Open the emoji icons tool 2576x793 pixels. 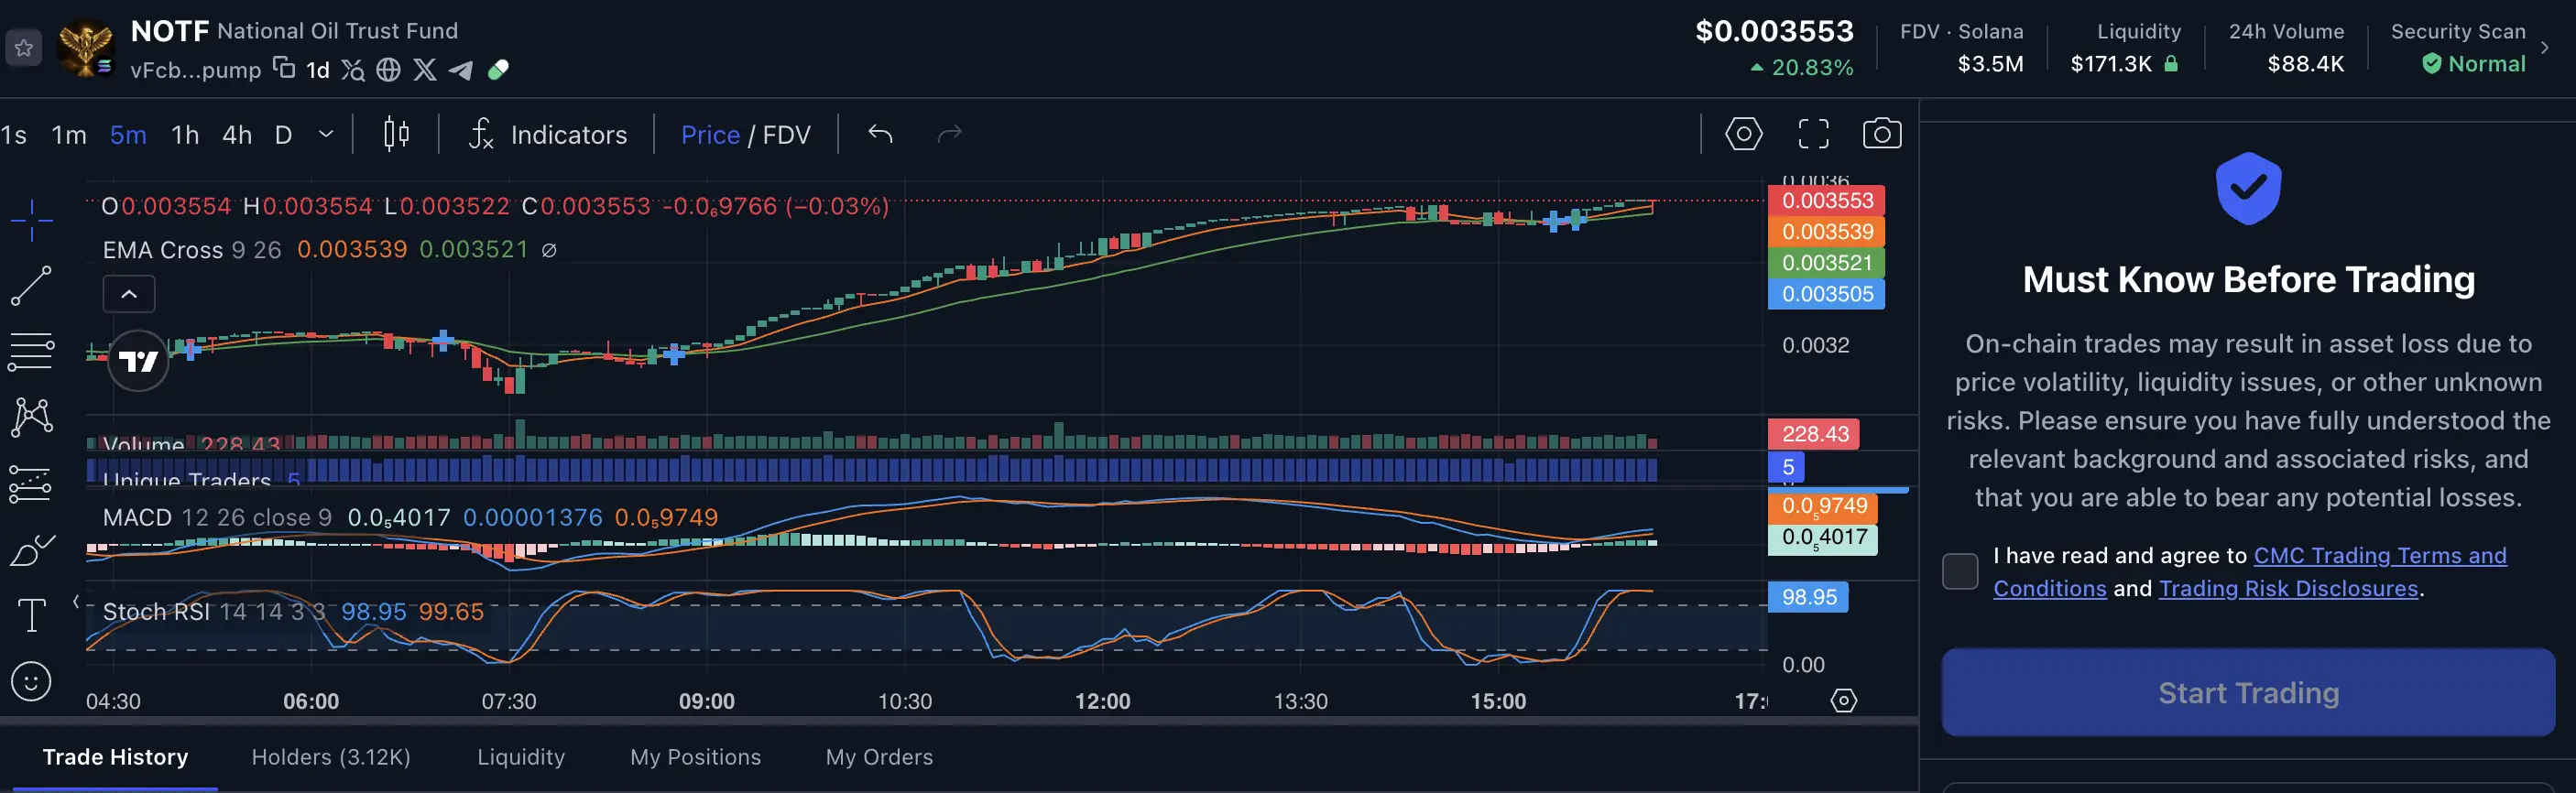[31, 682]
